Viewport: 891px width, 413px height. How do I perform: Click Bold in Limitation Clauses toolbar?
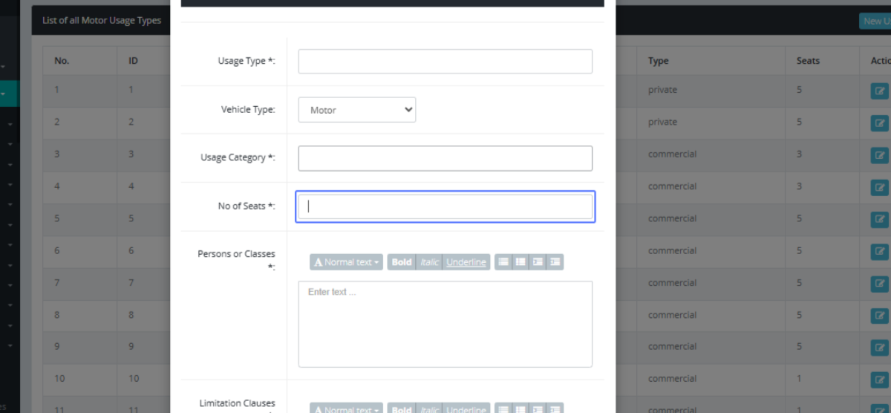[401, 409]
